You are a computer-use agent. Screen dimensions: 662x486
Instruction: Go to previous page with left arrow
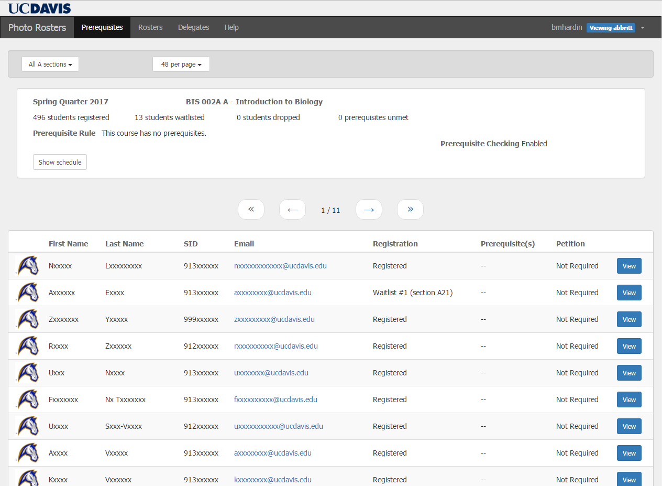pos(292,210)
